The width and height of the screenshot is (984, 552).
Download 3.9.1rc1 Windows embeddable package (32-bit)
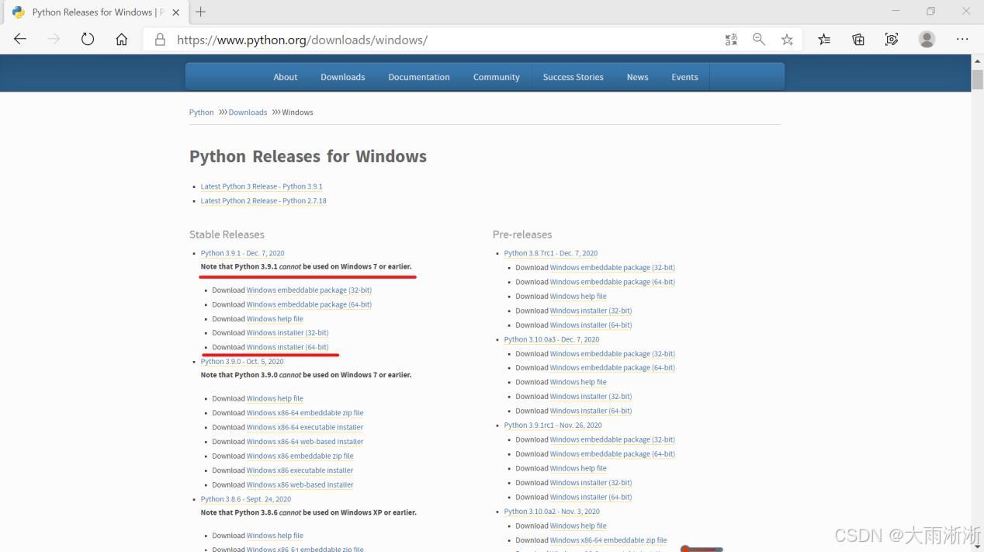click(612, 439)
